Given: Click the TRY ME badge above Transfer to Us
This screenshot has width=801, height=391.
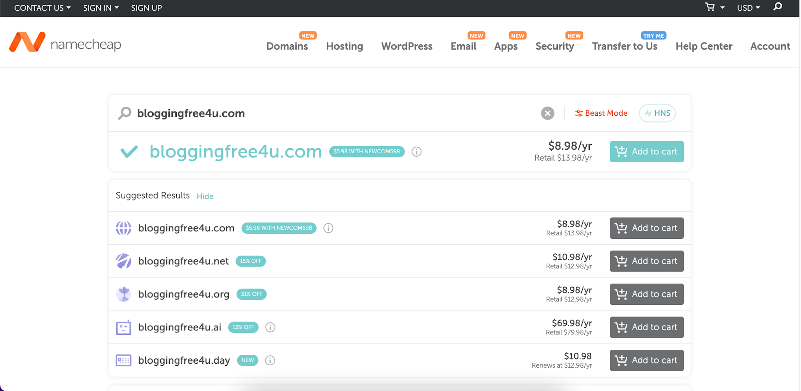Looking at the screenshot, I should click(654, 36).
